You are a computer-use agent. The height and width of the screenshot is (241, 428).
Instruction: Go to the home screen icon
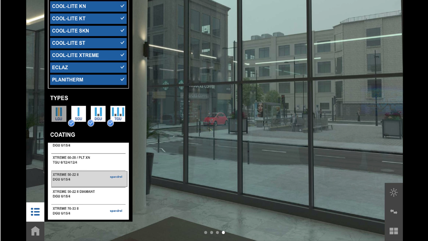35,231
